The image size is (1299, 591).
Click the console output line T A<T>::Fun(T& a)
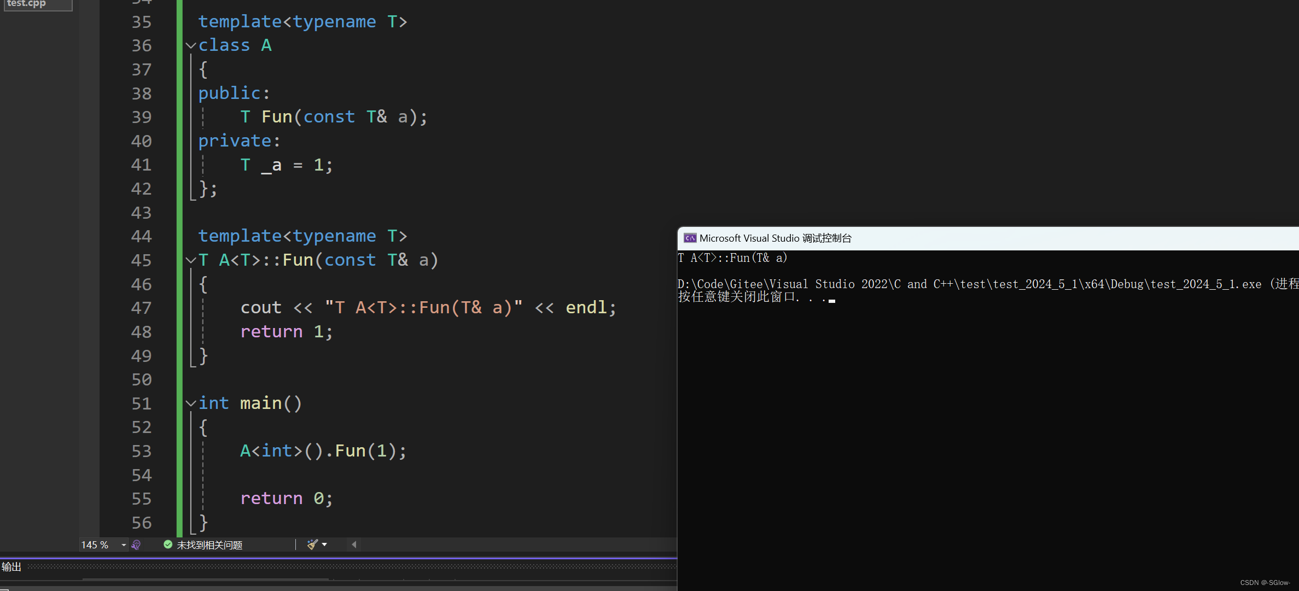click(732, 258)
